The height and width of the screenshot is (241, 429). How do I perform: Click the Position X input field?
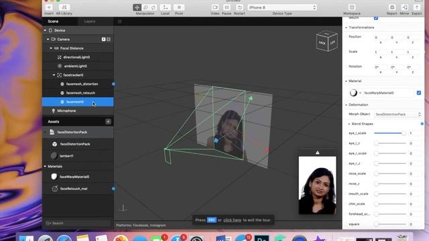tap(381, 37)
